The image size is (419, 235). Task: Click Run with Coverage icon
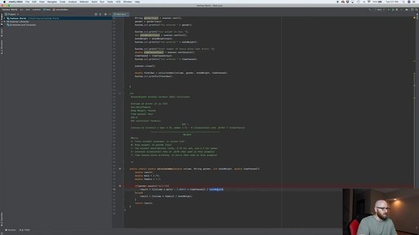click(x=397, y=10)
